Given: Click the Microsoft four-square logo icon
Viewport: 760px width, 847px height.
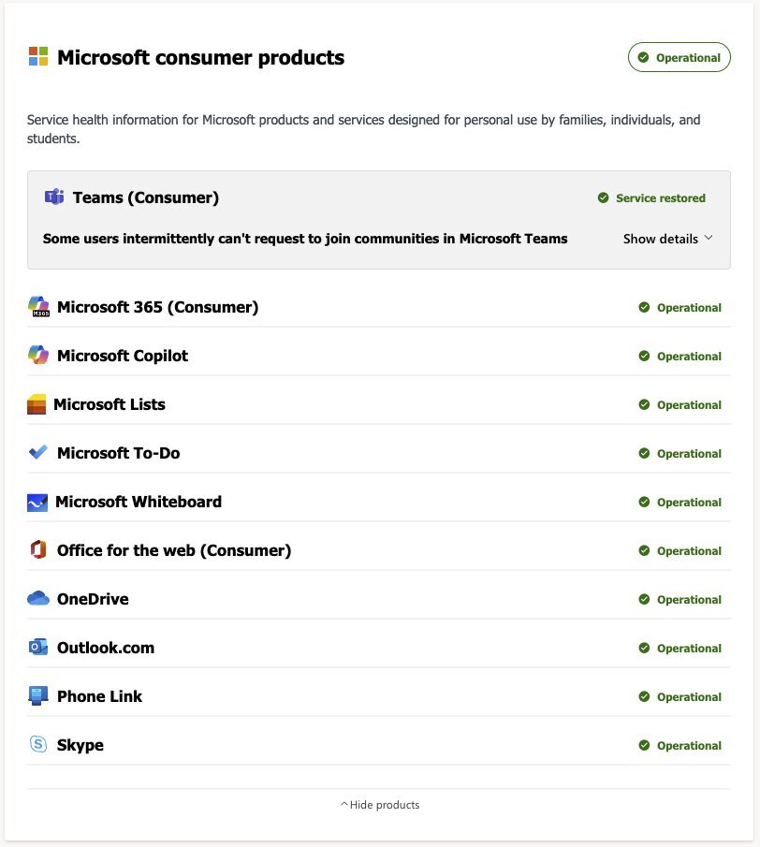Looking at the screenshot, I should point(38,56).
